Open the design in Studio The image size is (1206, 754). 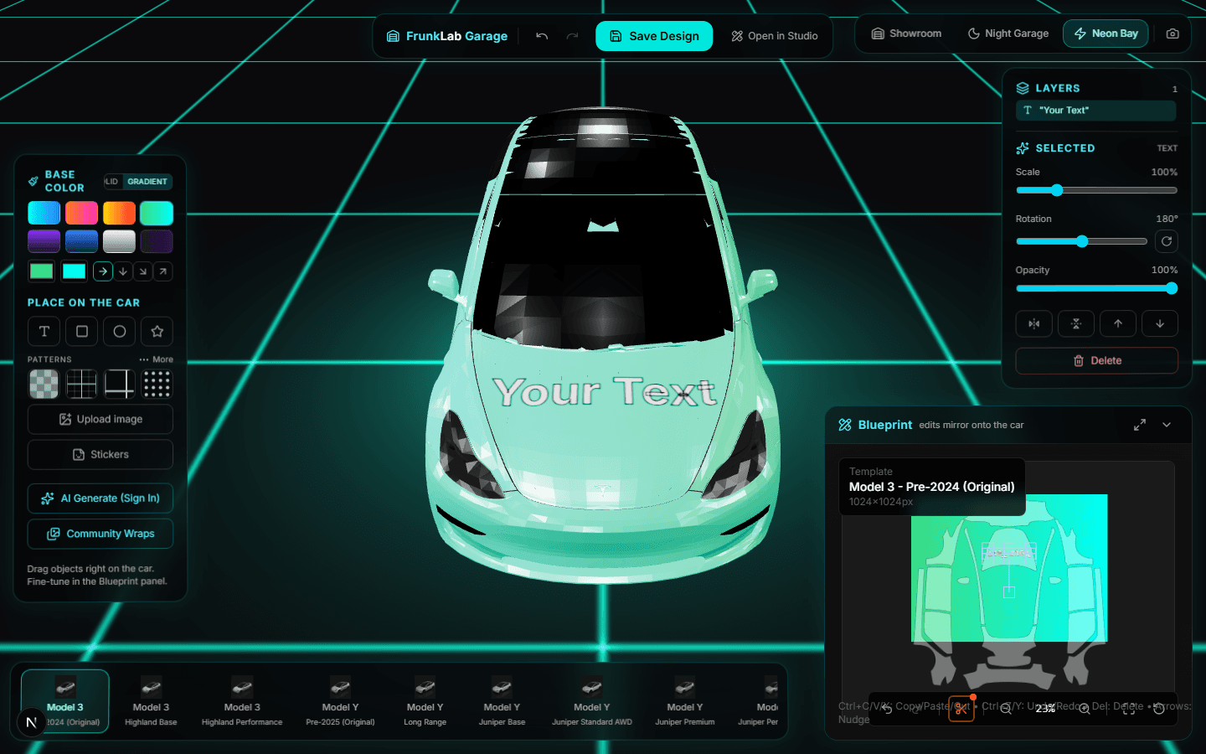pos(775,36)
